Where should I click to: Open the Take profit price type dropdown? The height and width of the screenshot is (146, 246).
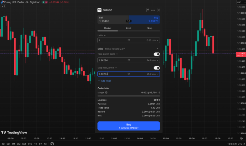click(108, 54)
